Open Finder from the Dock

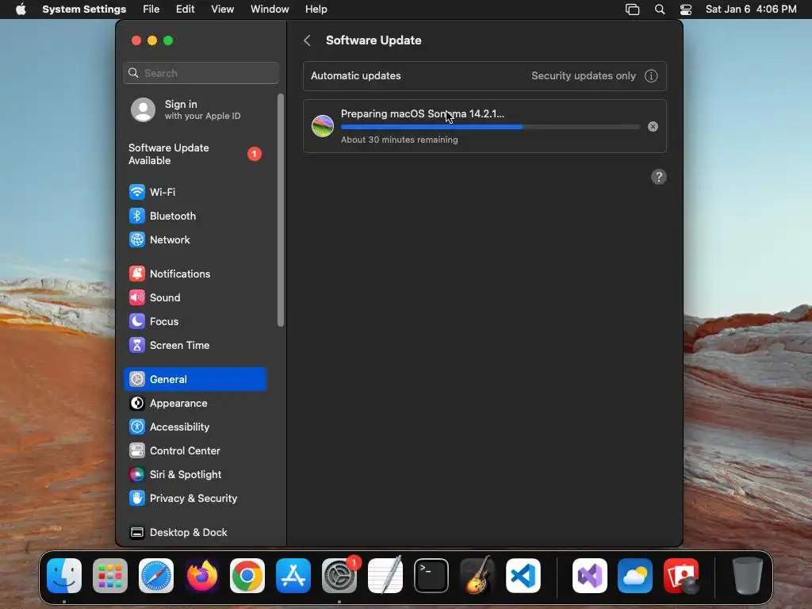pyautogui.click(x=64, y=576)
